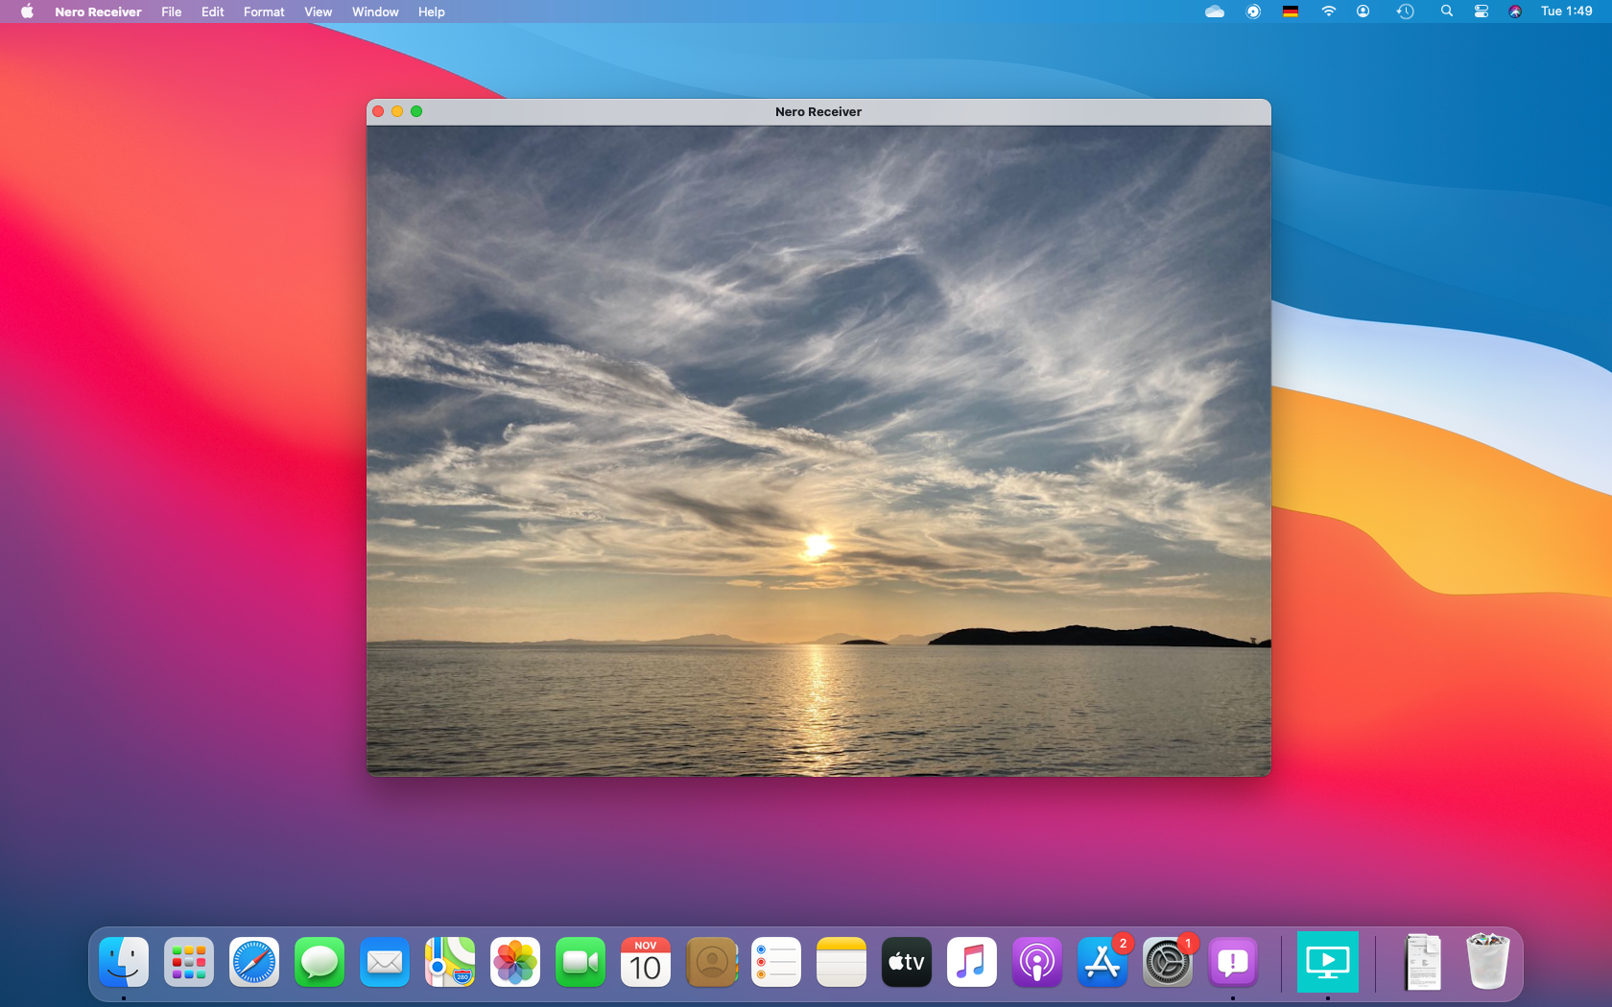
Task: Launch Safari from the Dock
Action: [254, 963]
